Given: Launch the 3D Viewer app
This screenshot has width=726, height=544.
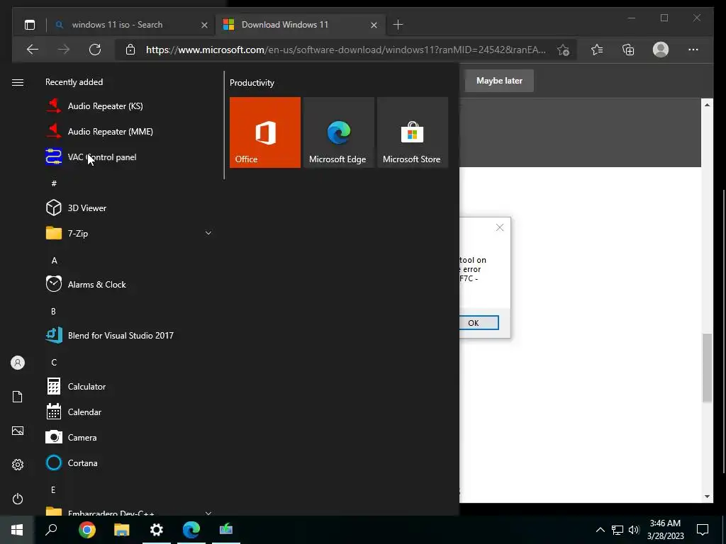Looking at the screenshot, I should click(129, 208).
